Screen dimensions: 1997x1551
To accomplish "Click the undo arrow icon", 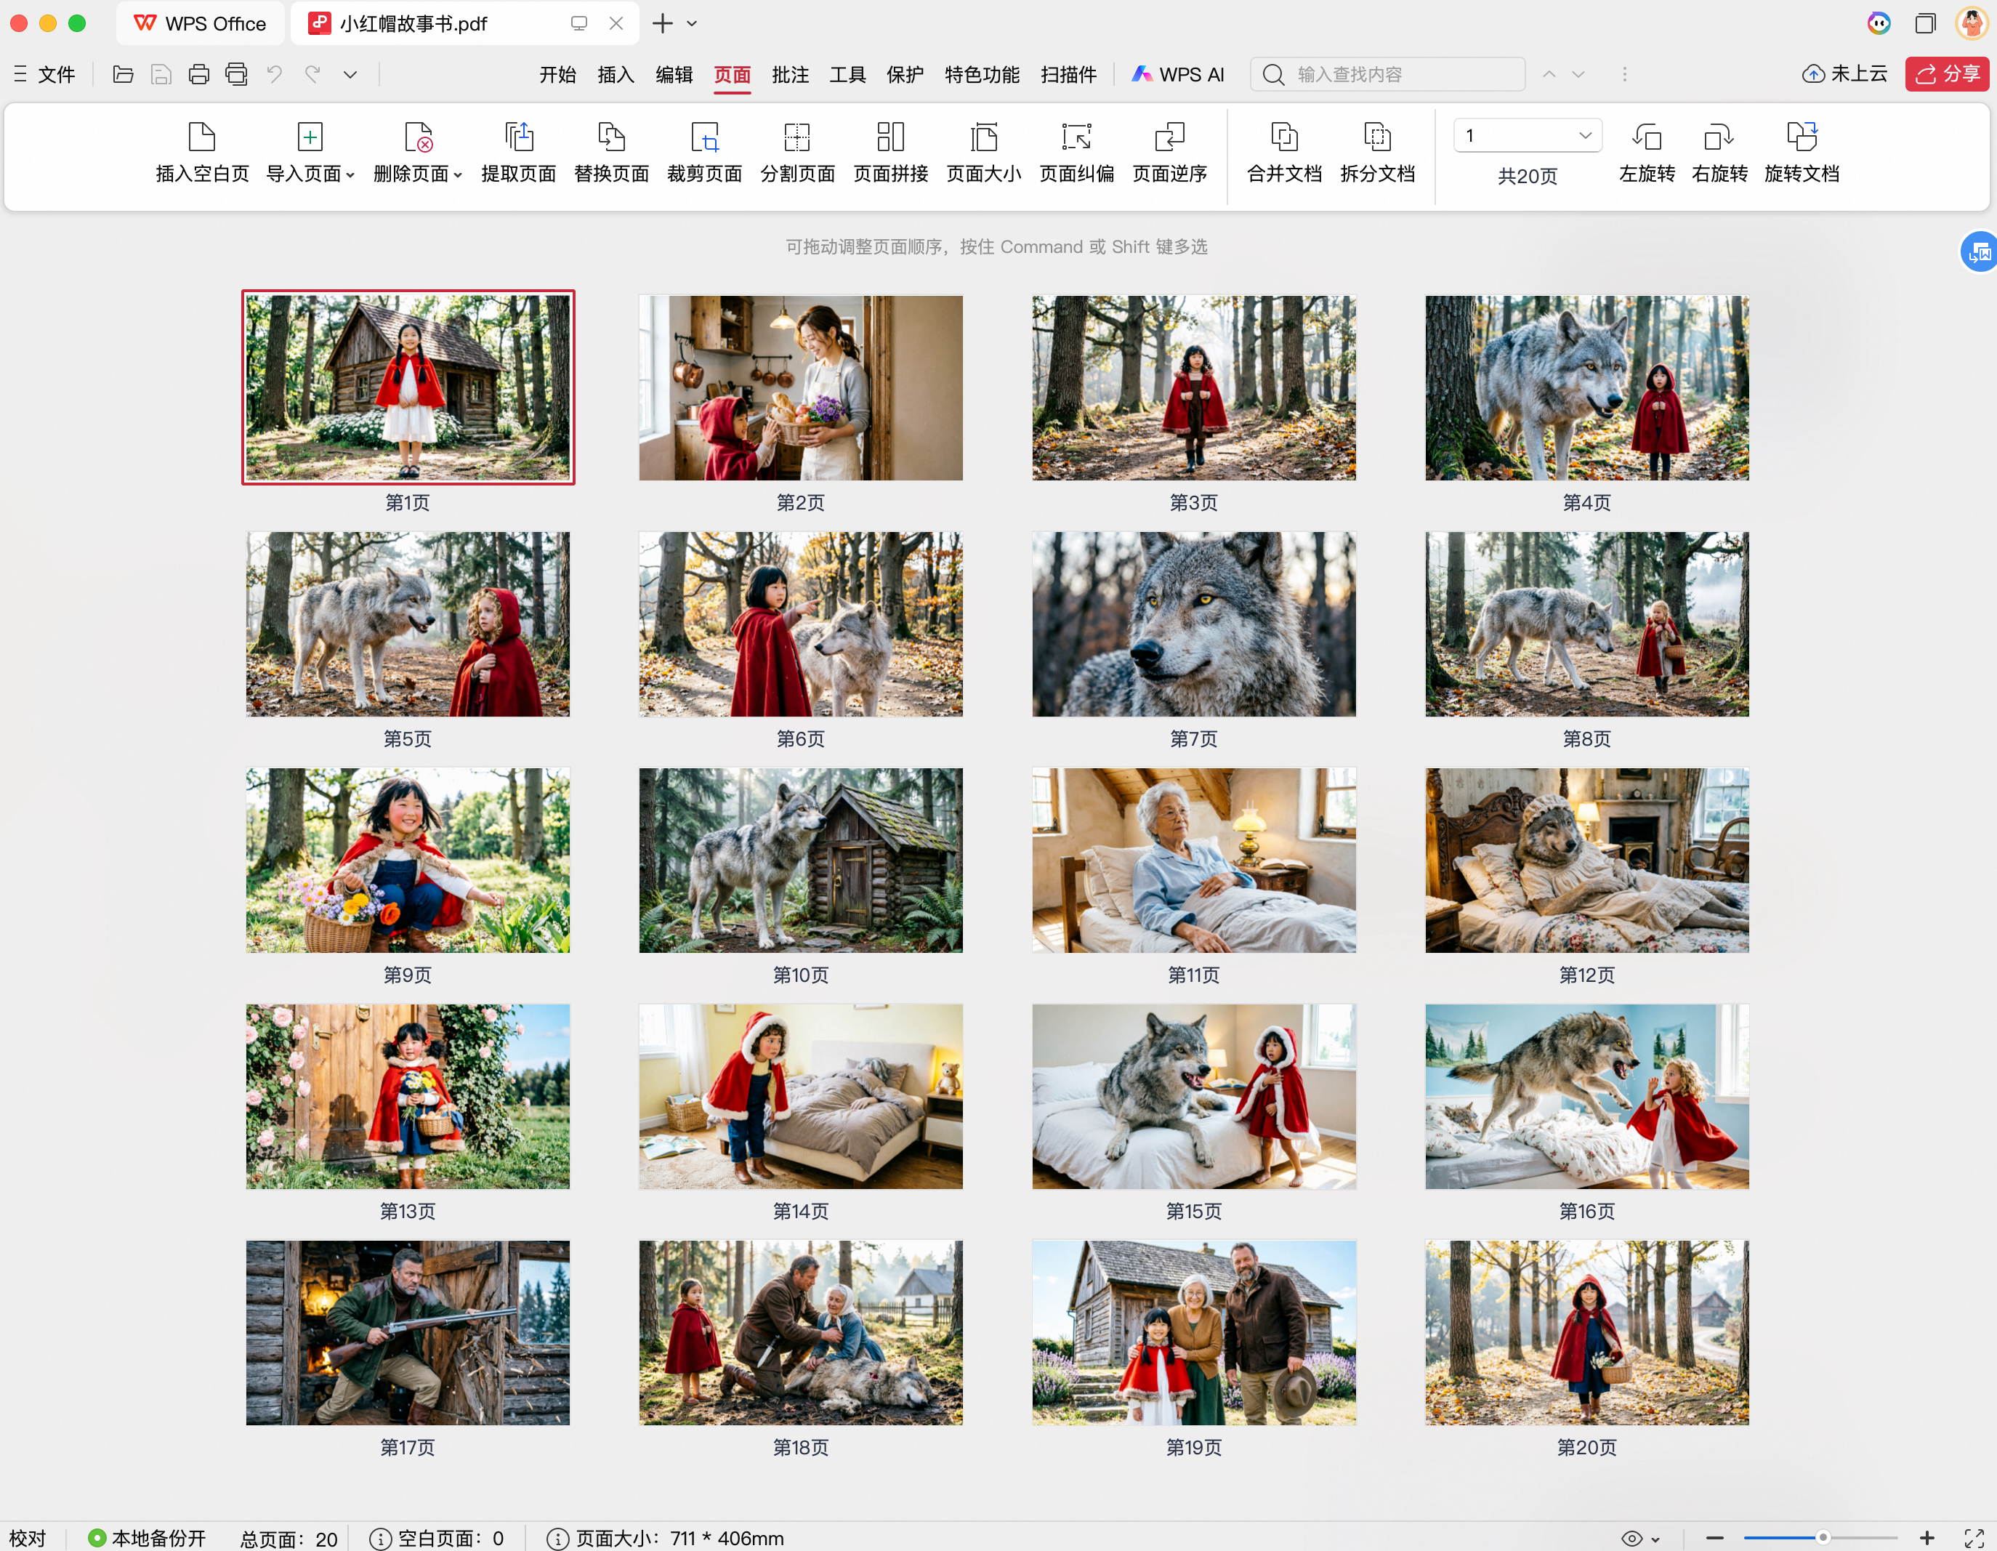I will tap(274, 74).
